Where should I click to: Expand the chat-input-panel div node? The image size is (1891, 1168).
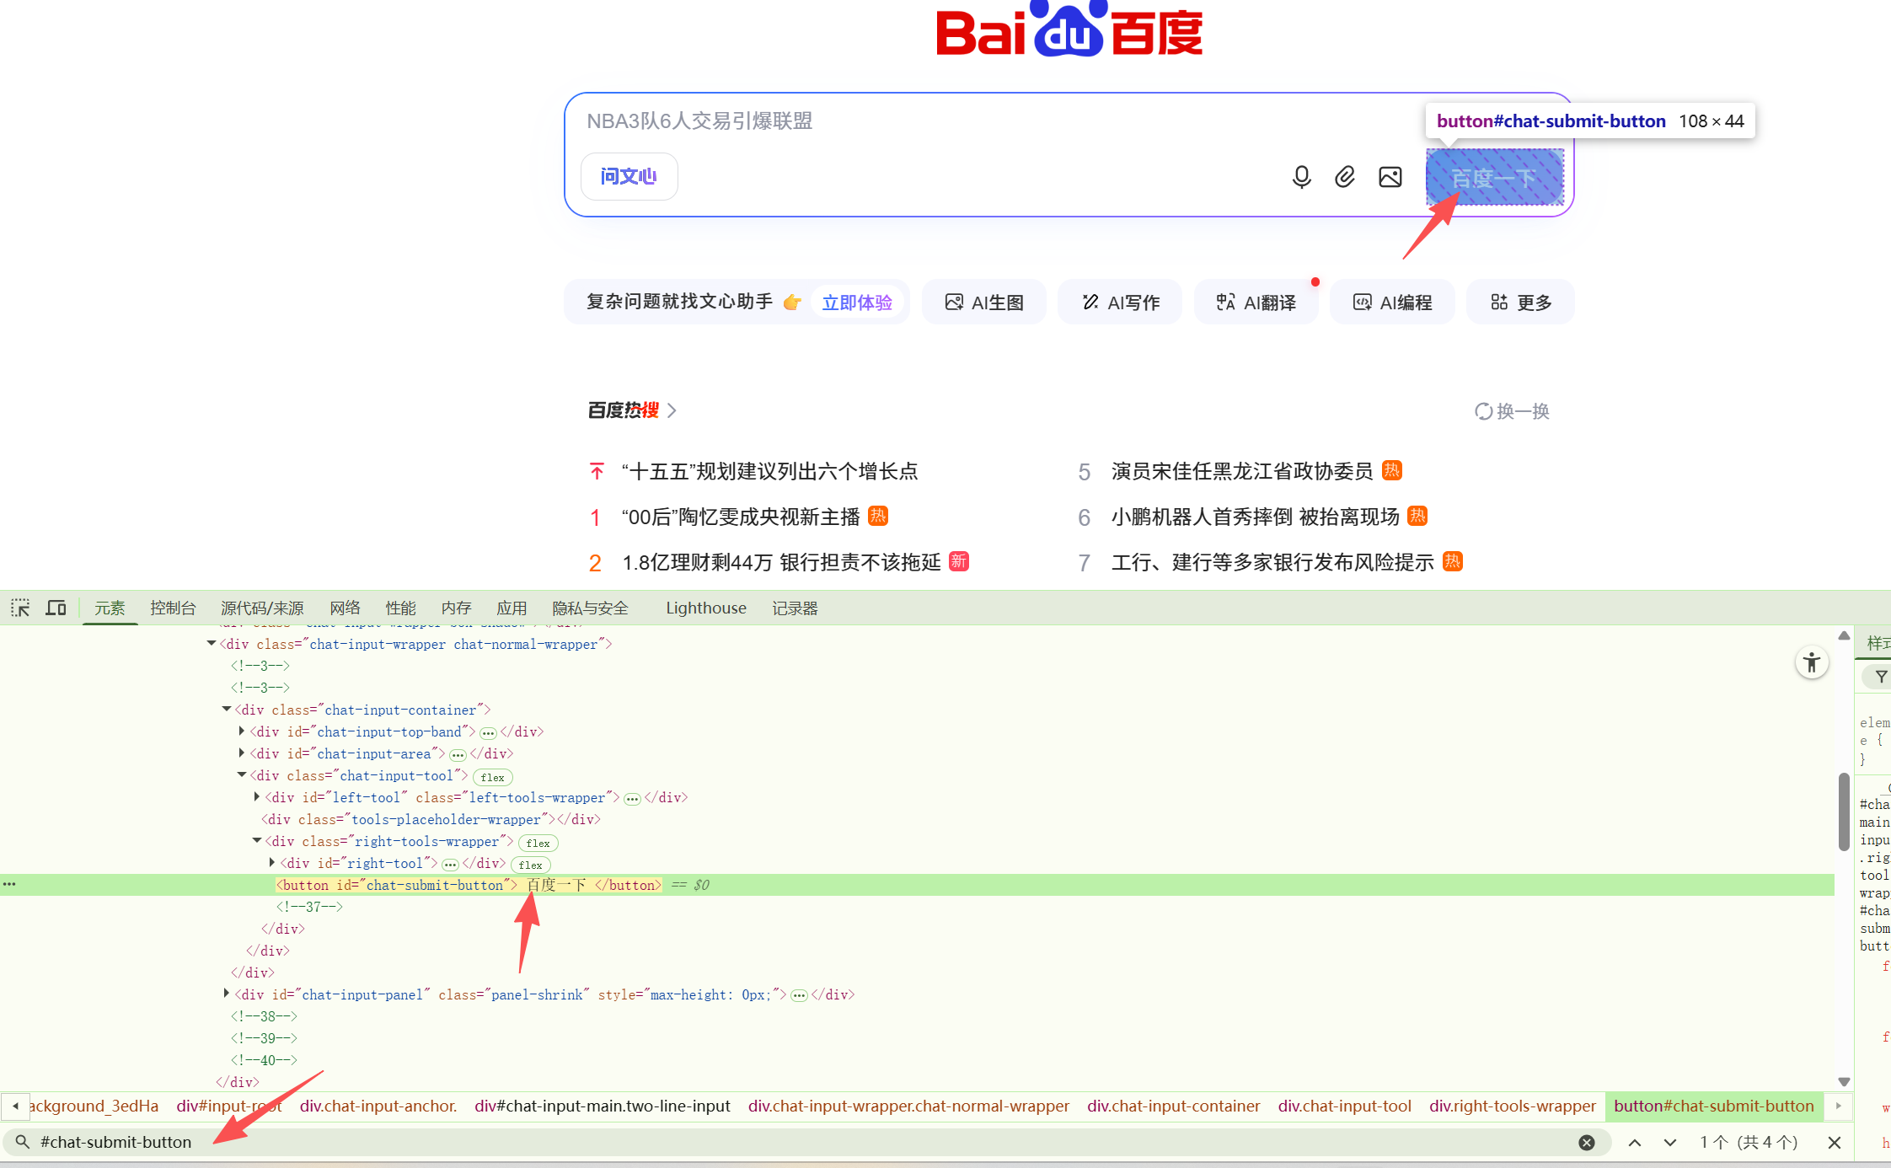[227, 994]
